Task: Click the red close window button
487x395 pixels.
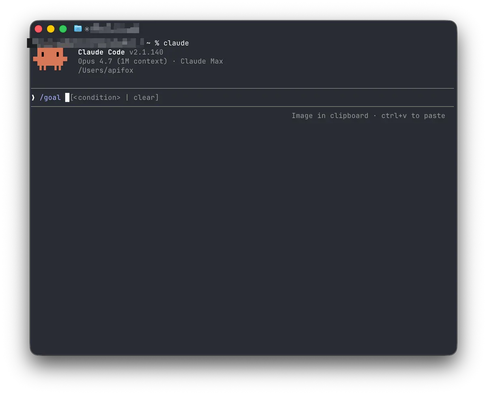Action: [x=39, y=29]
